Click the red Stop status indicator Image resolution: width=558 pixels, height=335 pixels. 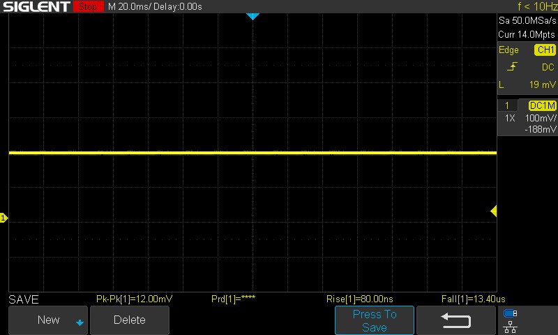(x=89, y=6)
